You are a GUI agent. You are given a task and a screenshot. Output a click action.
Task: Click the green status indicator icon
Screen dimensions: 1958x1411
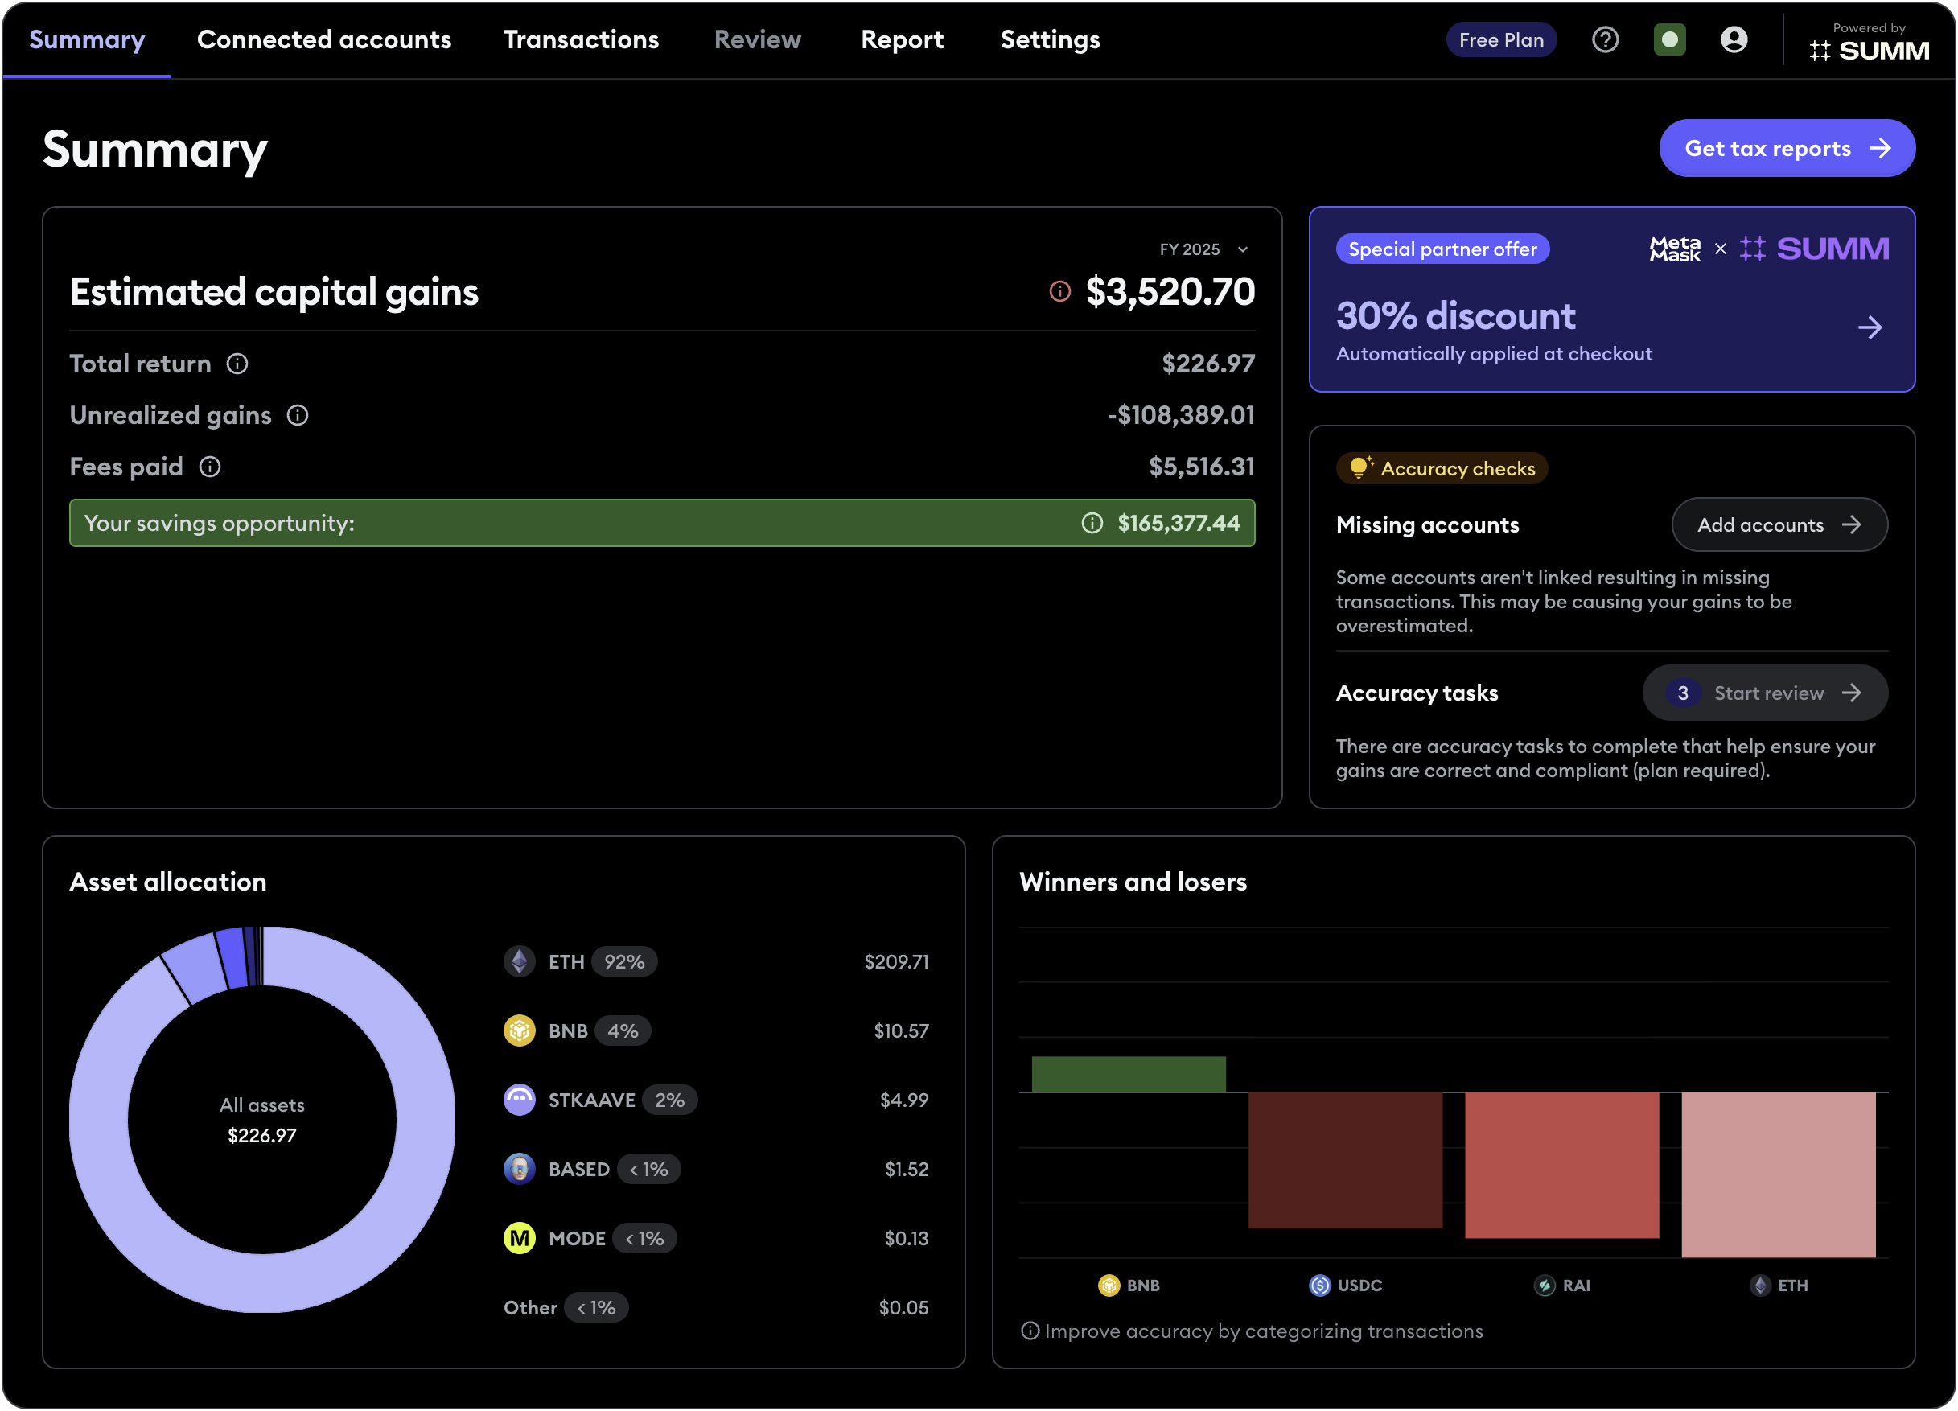point(1670,39)
